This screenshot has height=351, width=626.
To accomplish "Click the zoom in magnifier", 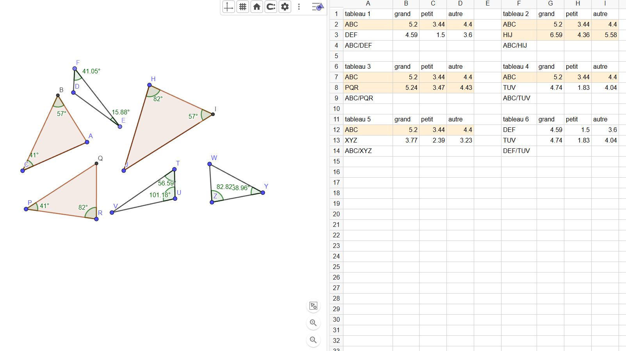I will [x=313, y=323].
